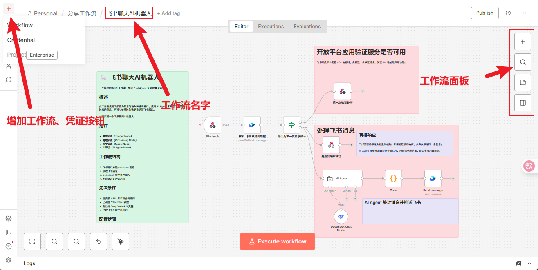This screenshot has width=538, height=270.
Task: Click the Add tag link
Action: [168, 13]
